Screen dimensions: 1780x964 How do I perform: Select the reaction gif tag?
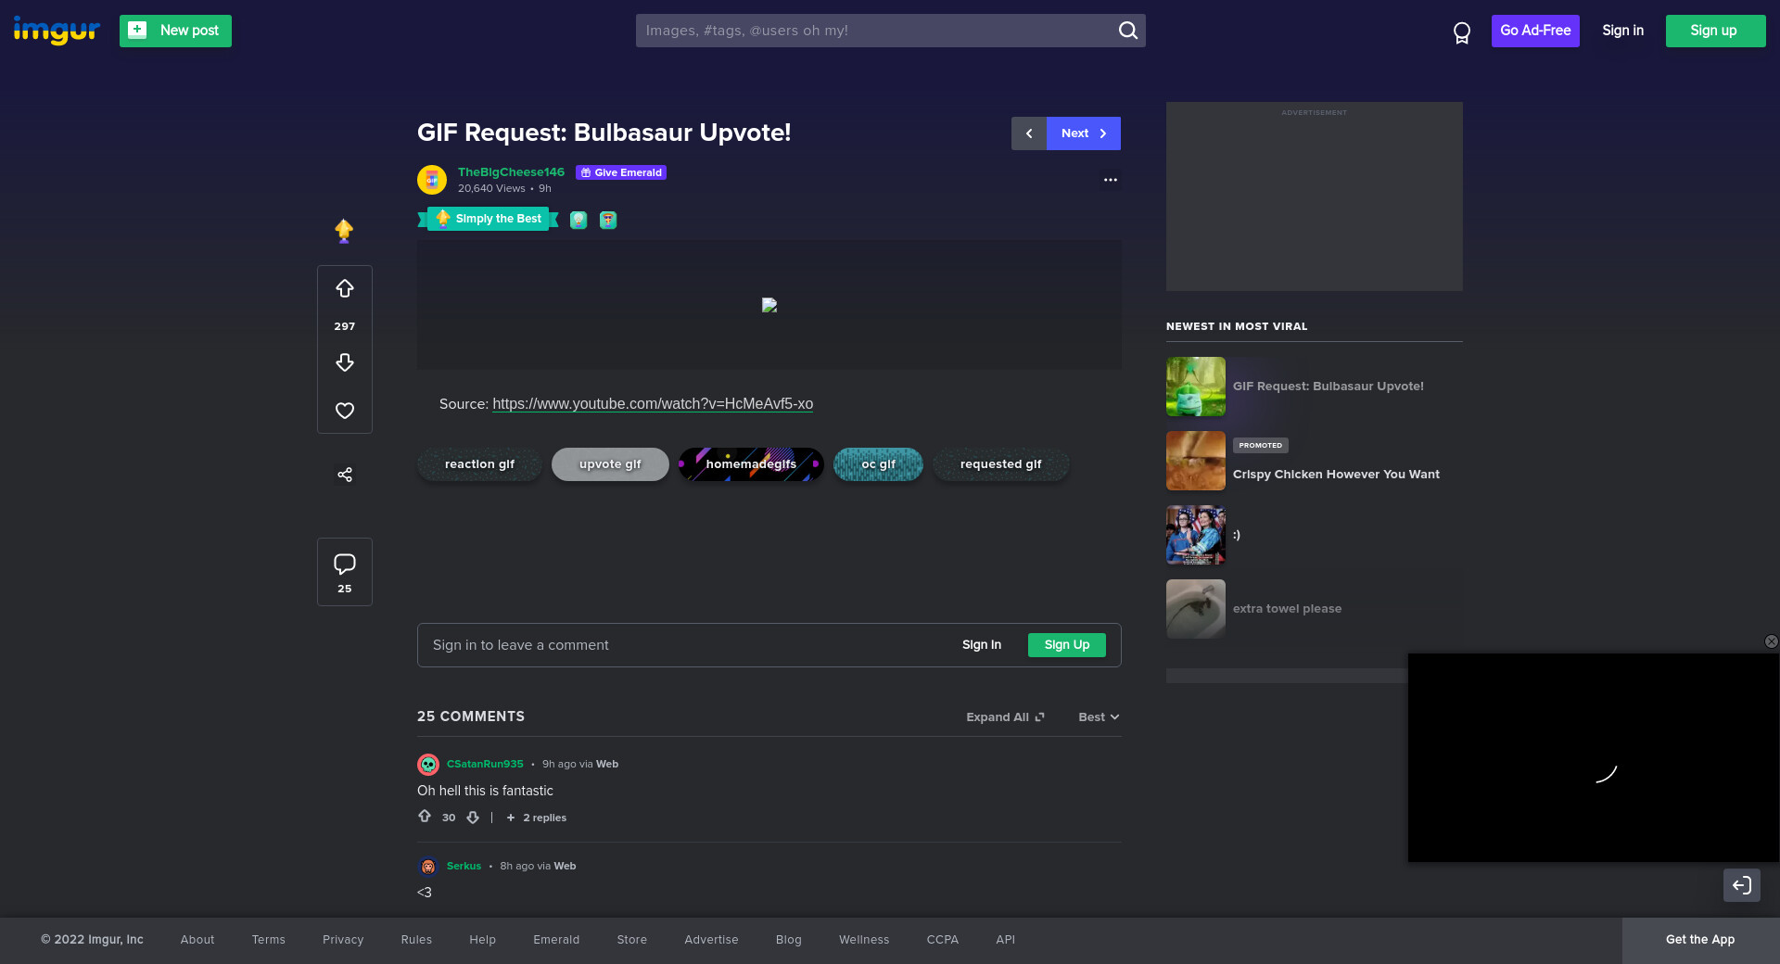tap(479, 464)
